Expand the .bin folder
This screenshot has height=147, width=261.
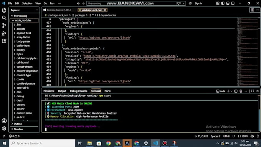pyautogui.click(x=15, y=24)
